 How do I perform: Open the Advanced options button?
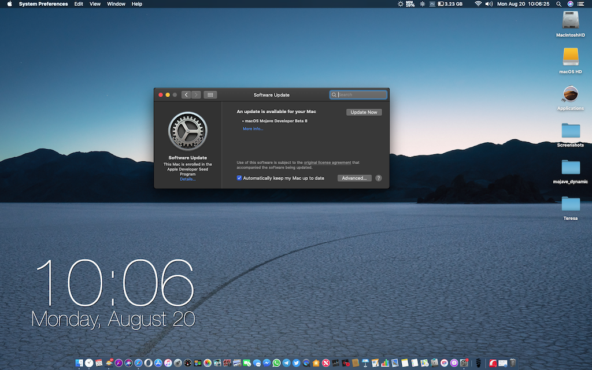(x=354, y=178)
